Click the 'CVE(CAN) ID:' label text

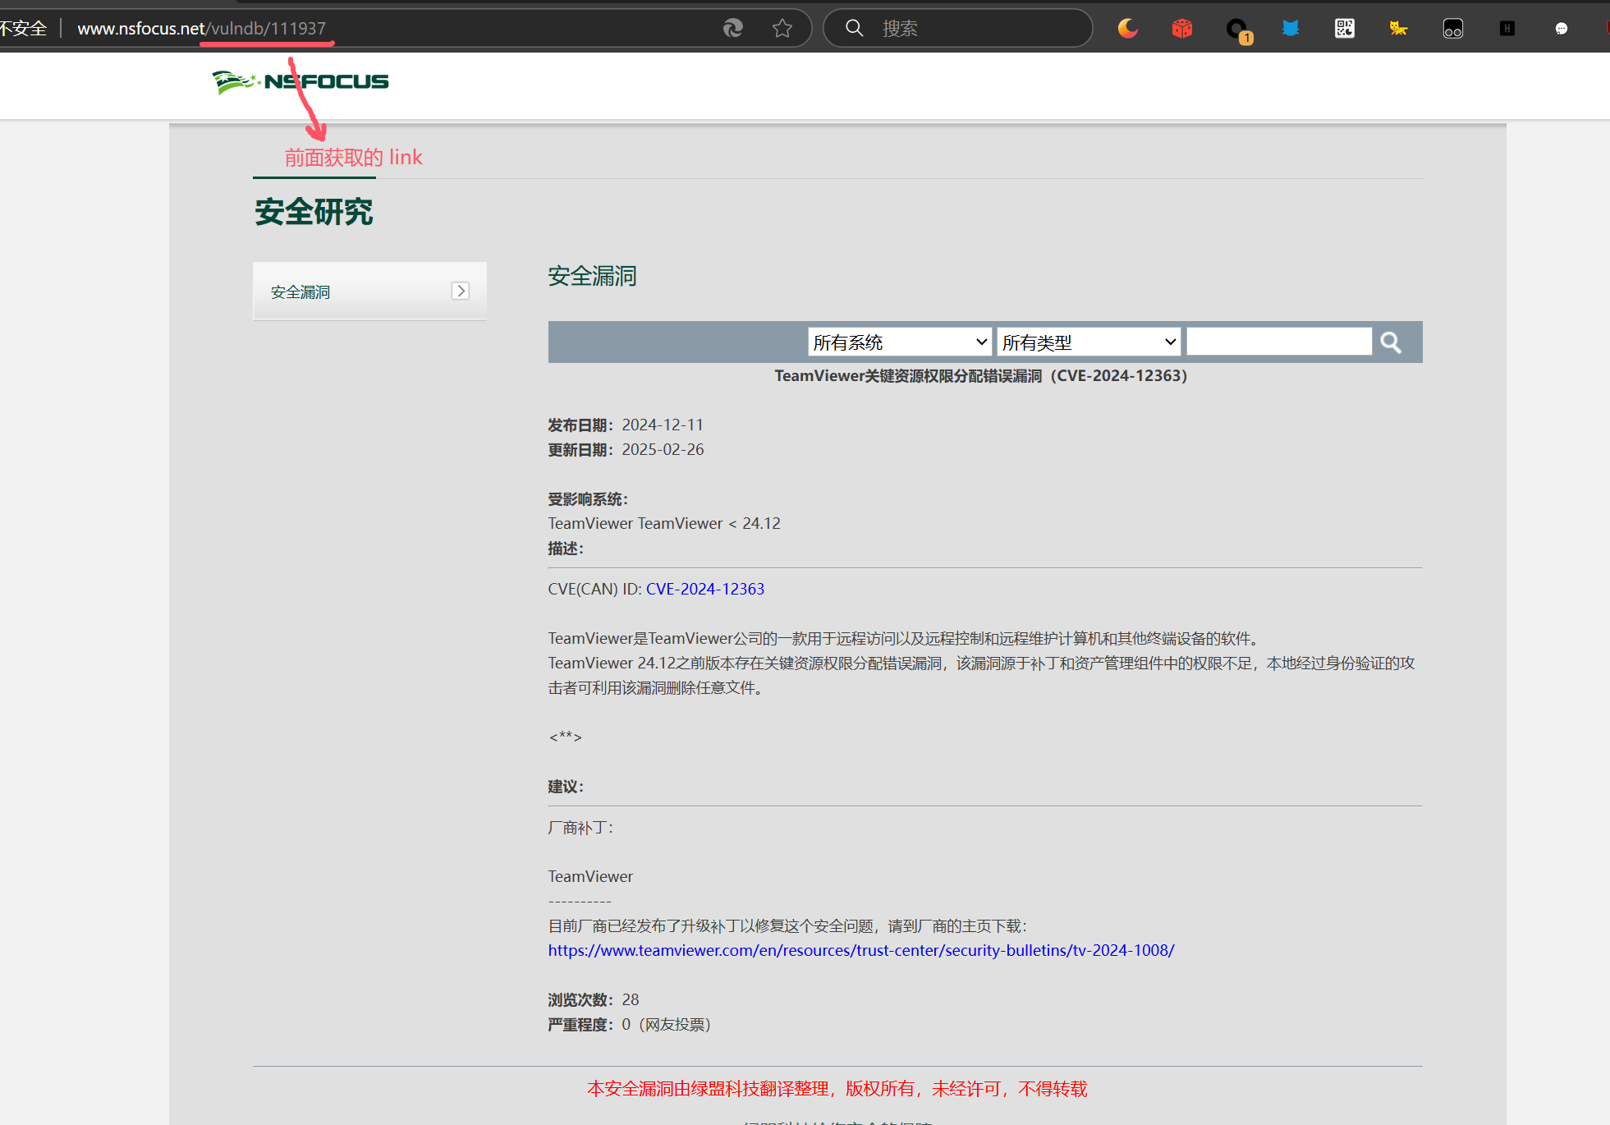pos(595,589)
